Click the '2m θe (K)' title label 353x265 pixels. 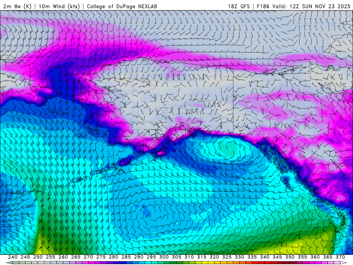17,6
